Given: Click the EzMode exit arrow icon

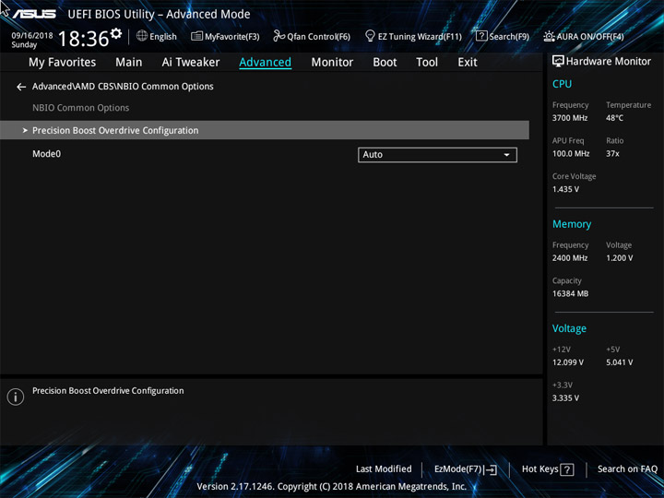Looking at the screenshot, I should pyautogui.click(x=491, y=469).
